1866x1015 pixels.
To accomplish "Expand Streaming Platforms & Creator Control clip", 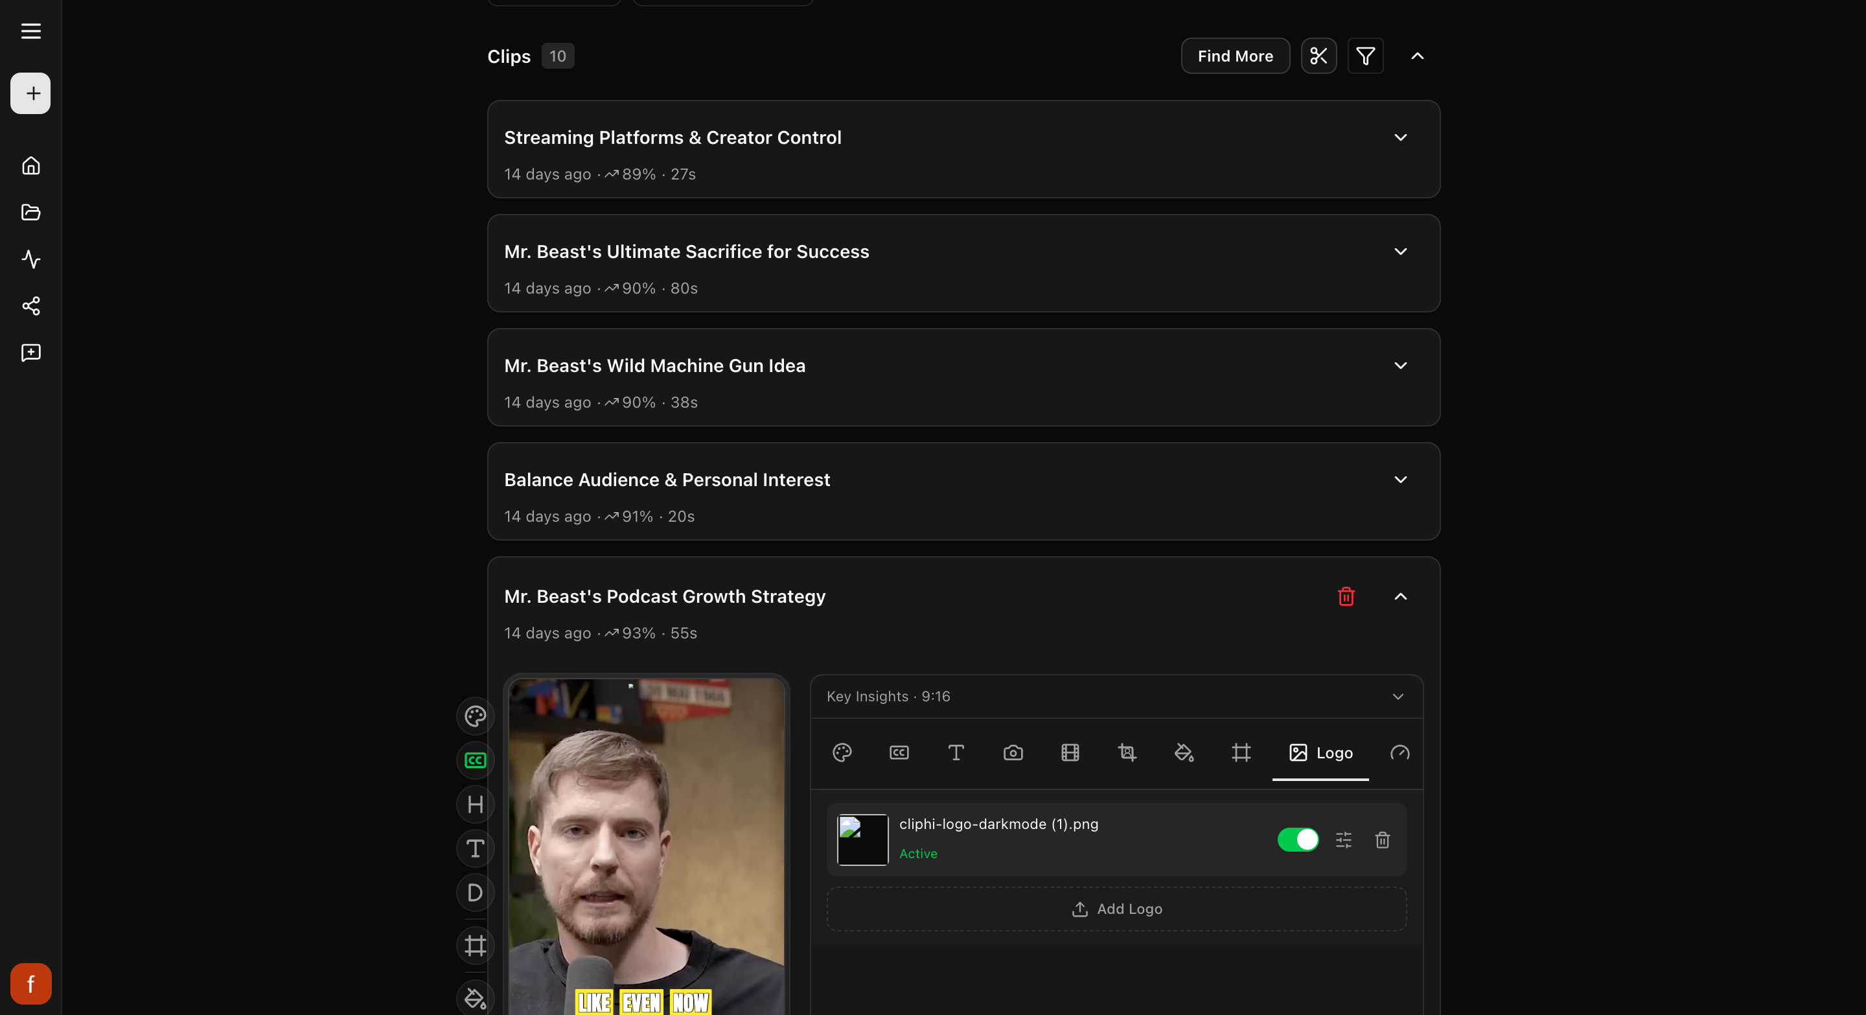I will pyautogui.click(x=1400, y=137).
